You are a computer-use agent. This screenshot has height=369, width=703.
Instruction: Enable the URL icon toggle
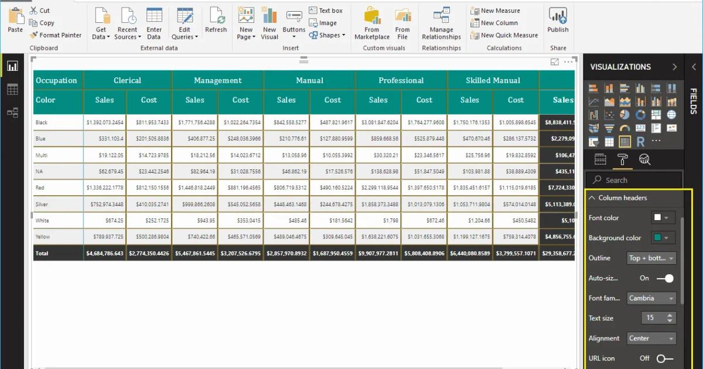pyautogui.click(x=663, y=358)
